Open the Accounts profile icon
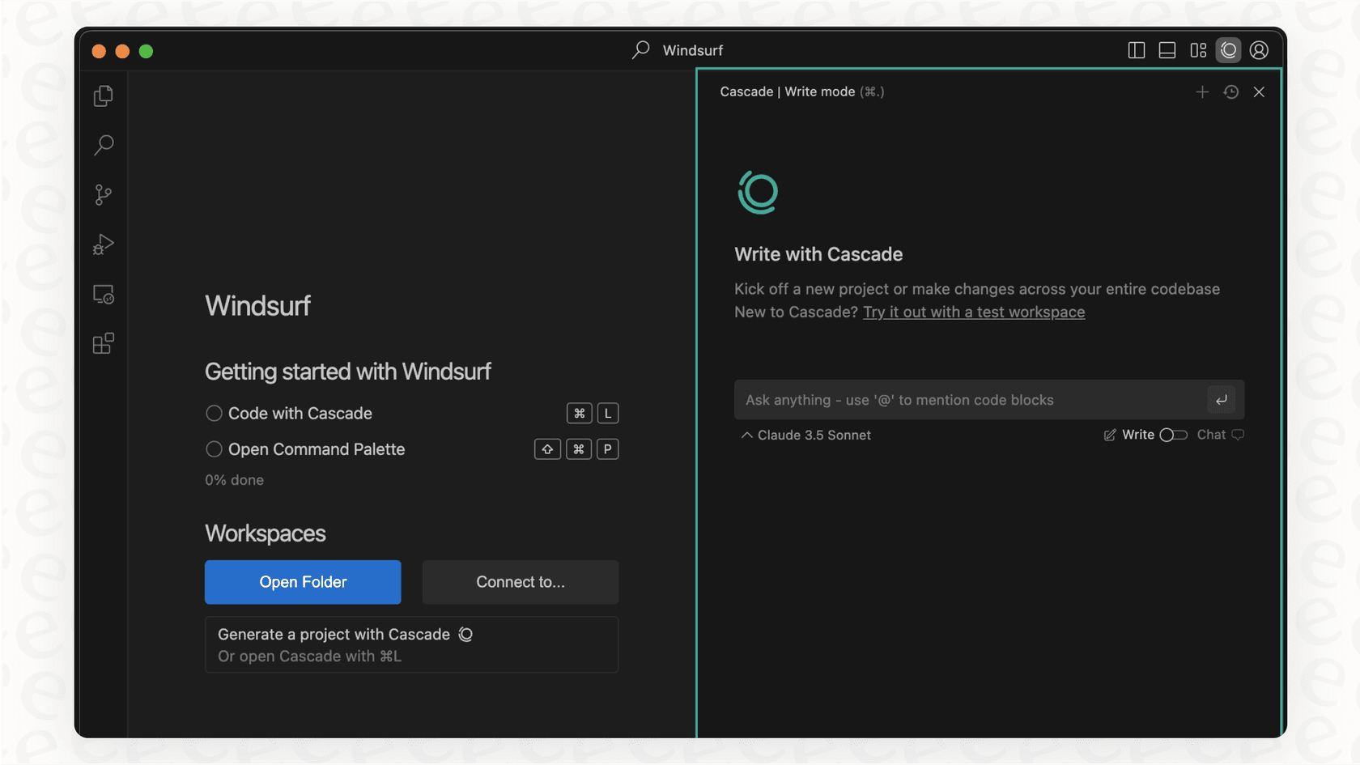The image size is (1360, 765). [x=1258, y=49]
